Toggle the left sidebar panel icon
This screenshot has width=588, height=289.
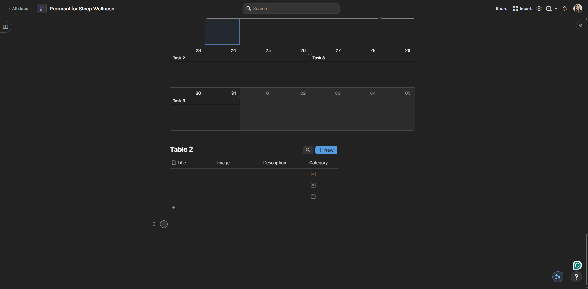6,27
